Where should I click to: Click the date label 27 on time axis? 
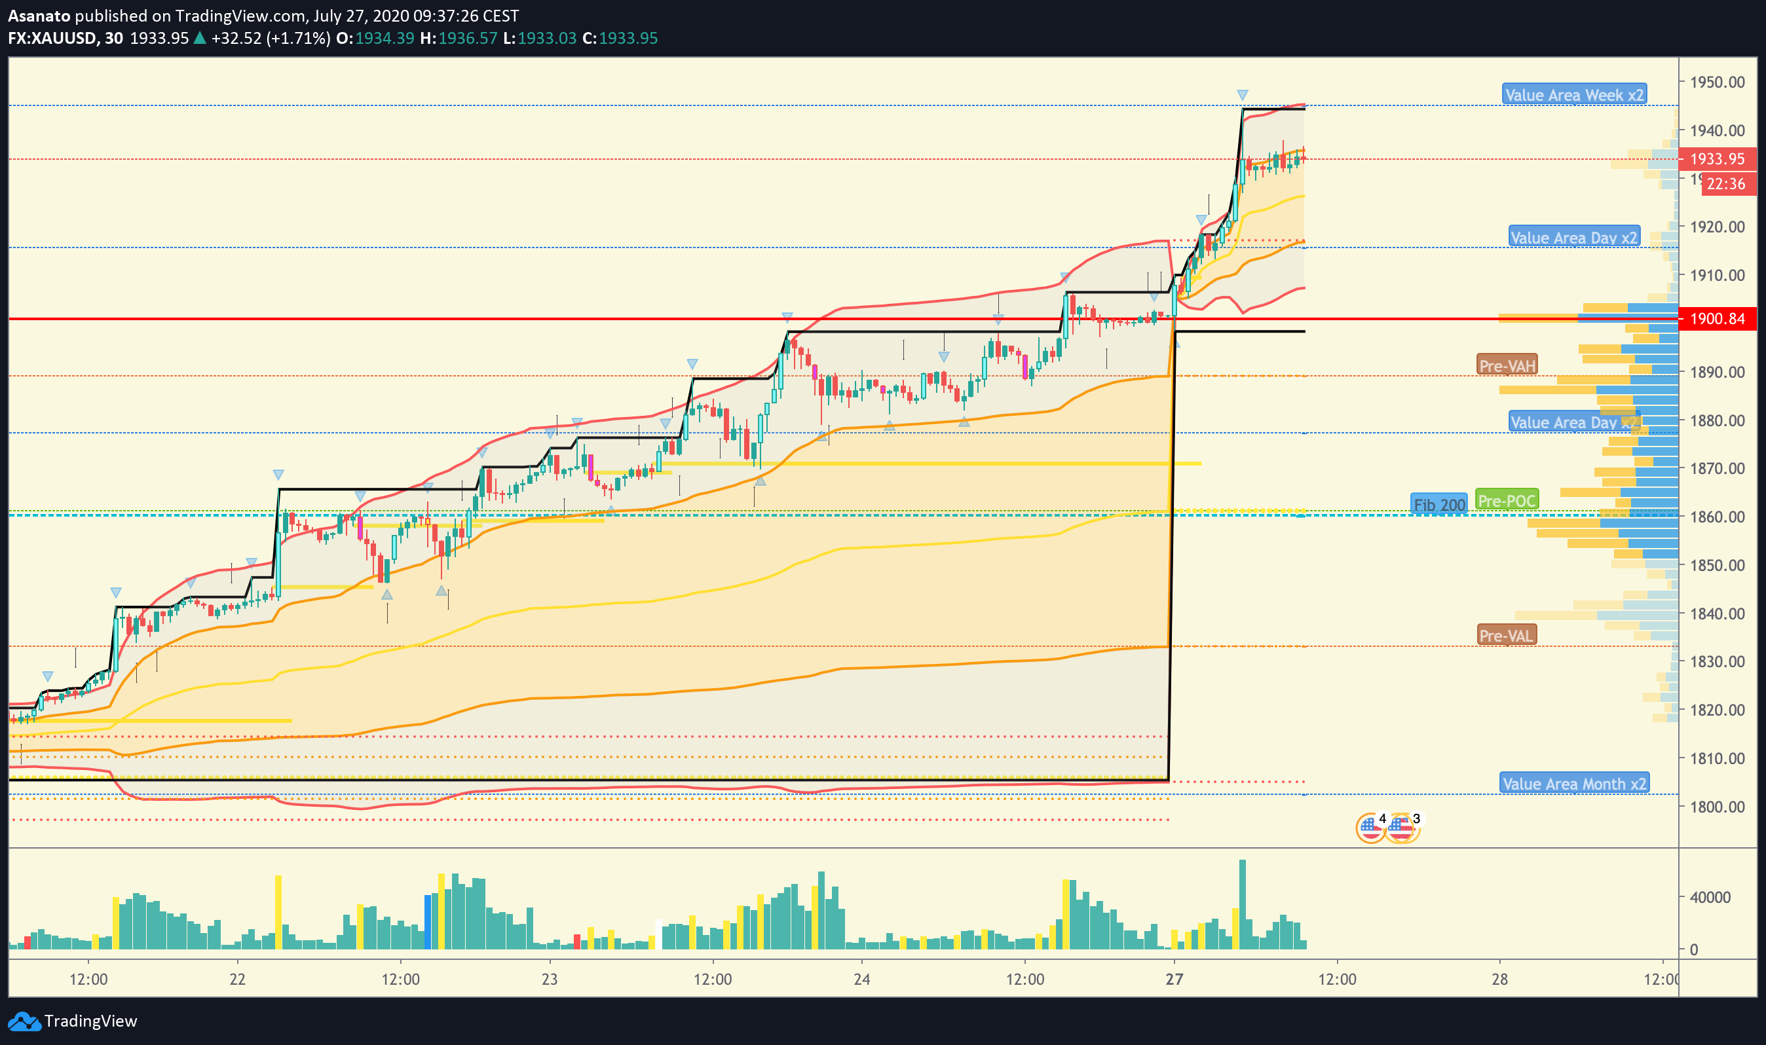pyautogui.click(x=1174, y=980)
